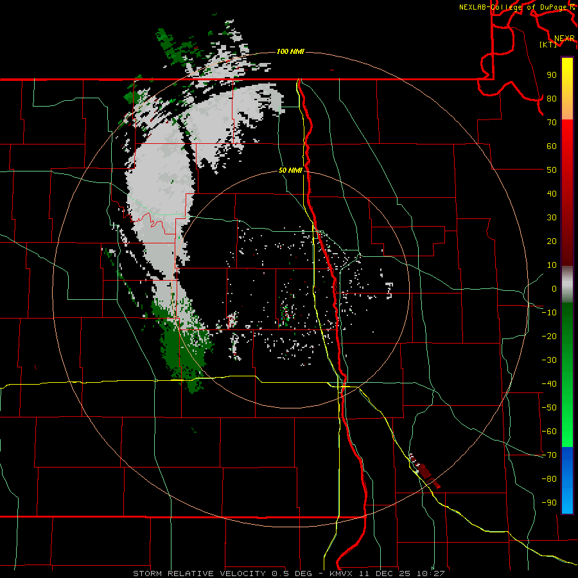This screenshot has width=578, height=578.
Task: Select the positive 30 scale value
Action: point(552,218)
